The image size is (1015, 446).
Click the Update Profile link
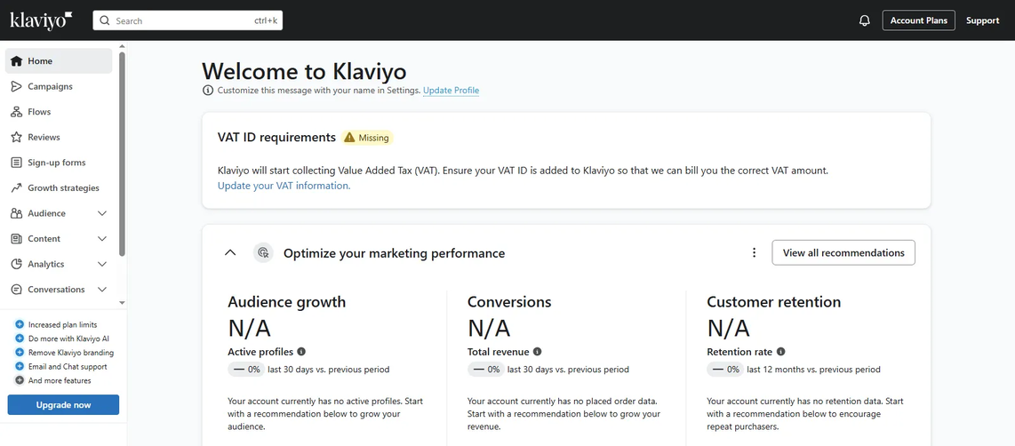click(452, 91)
